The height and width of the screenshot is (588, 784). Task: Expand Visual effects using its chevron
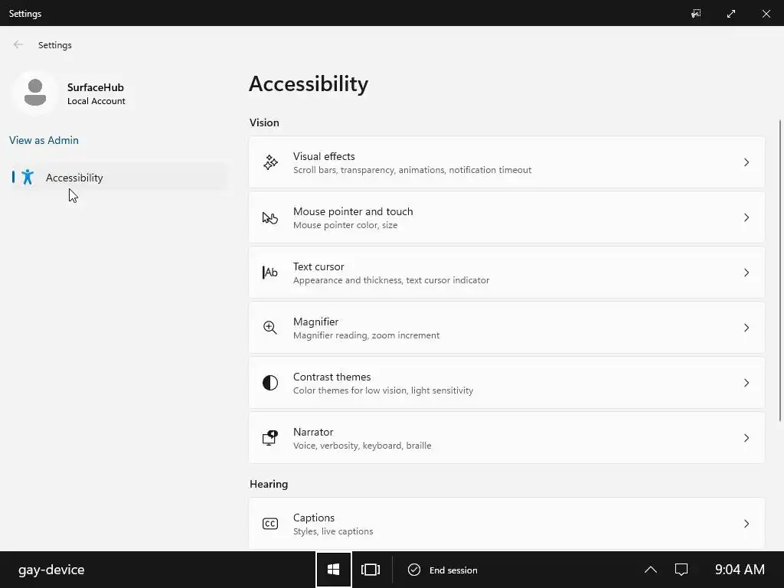746,162
